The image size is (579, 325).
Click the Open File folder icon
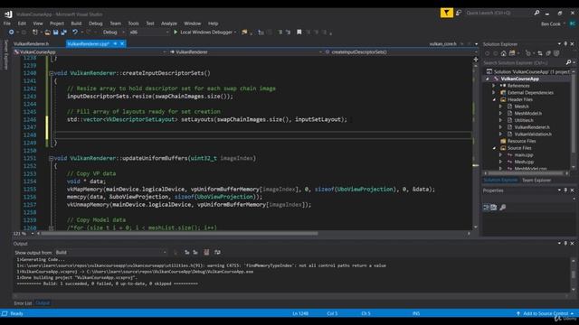[x=48, y=32]
